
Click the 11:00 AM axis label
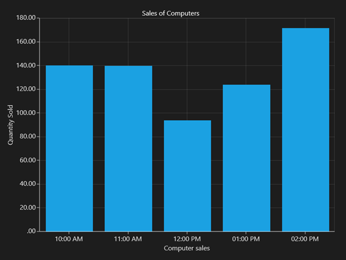point(128,239)
